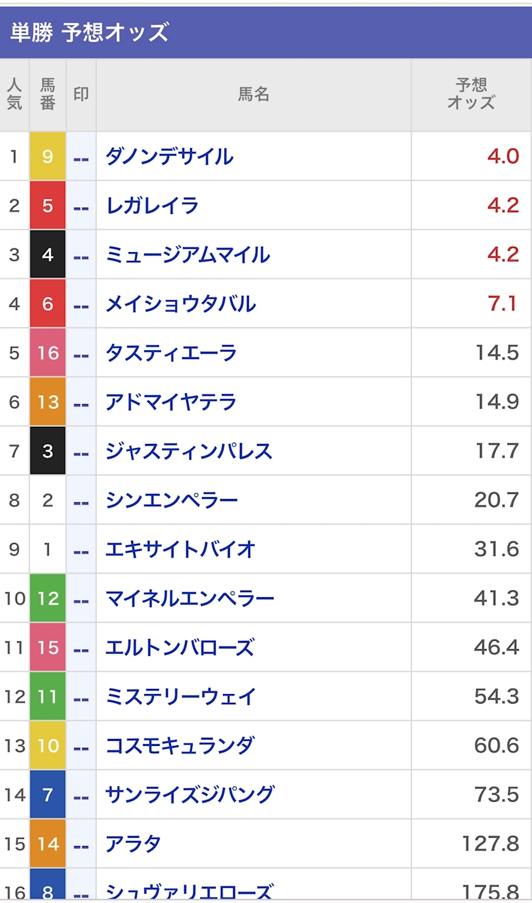Change mark for エキサイトバイオ row
Viewport: 532px width, 903px height.
(81, 549)
